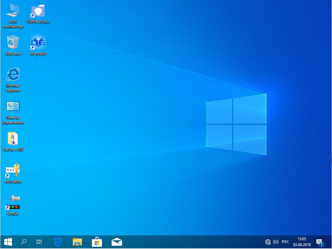This screenshot has height=249, width=332.
Task: Switch the РУС keyboard language
Action: pyautogui.click(x=285, y=242)
